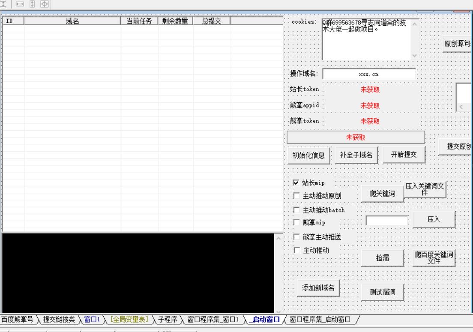
Task: Click the 捡漏 button
Action: [382, 258]
